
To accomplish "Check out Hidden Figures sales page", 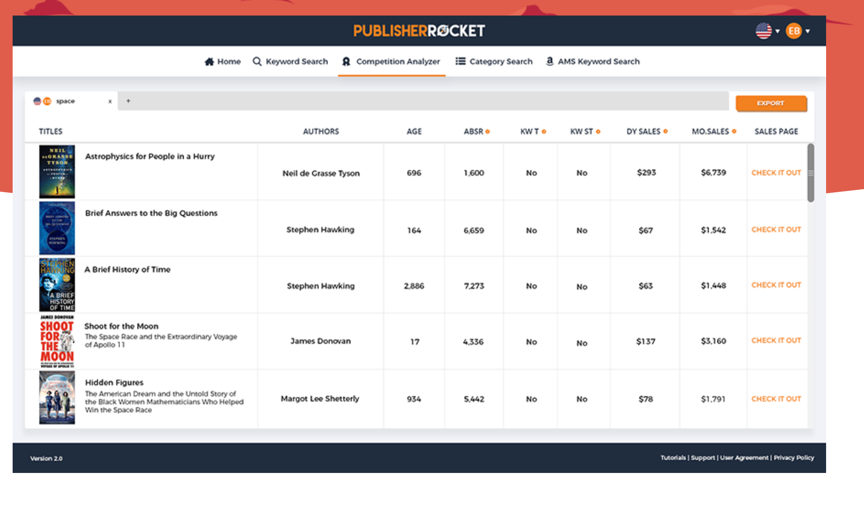I will coord(776,399).
